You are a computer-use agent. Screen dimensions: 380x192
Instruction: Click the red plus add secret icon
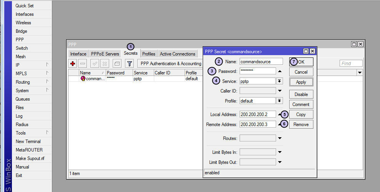(x=73, y=64)
